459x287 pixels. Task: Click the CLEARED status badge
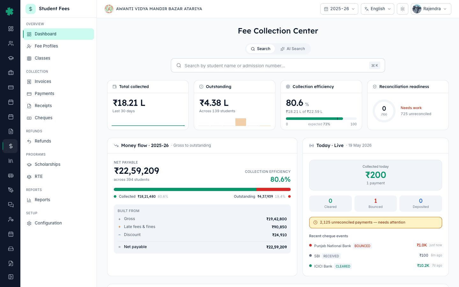click(343, 266)
